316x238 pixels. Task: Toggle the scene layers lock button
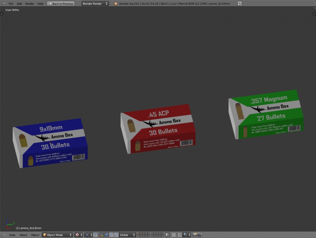[x=167, y=235]
